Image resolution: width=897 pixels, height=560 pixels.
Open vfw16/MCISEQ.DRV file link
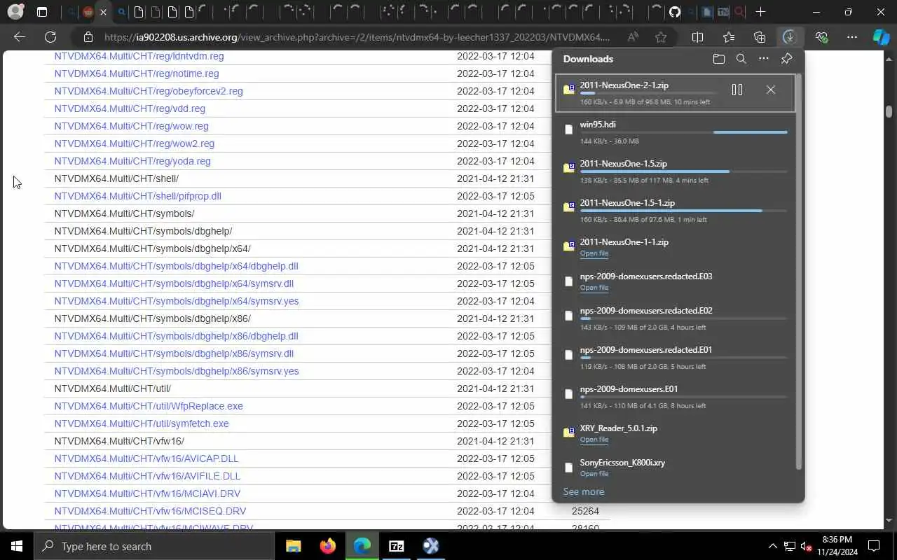(150, 511)
